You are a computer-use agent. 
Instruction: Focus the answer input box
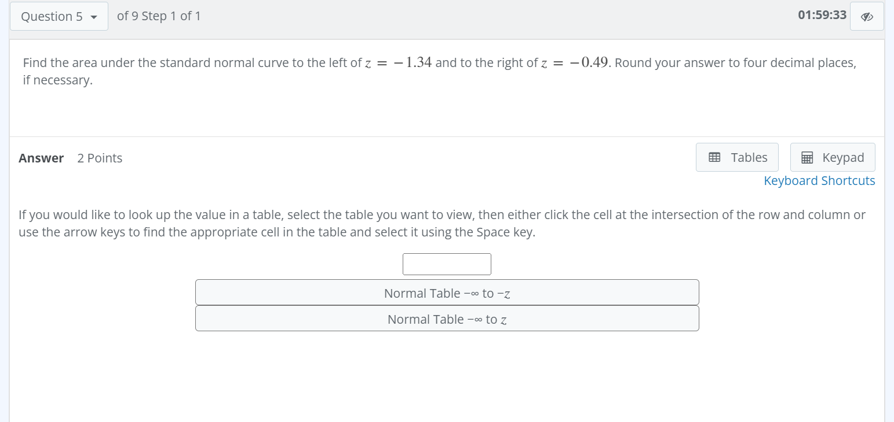[x=447, y=264]
